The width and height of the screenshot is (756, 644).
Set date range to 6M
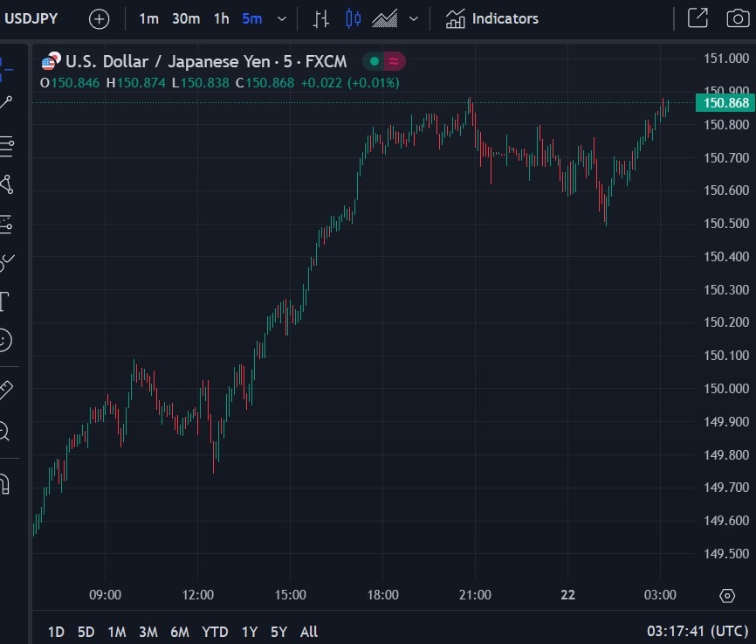(x=179, y=632)
